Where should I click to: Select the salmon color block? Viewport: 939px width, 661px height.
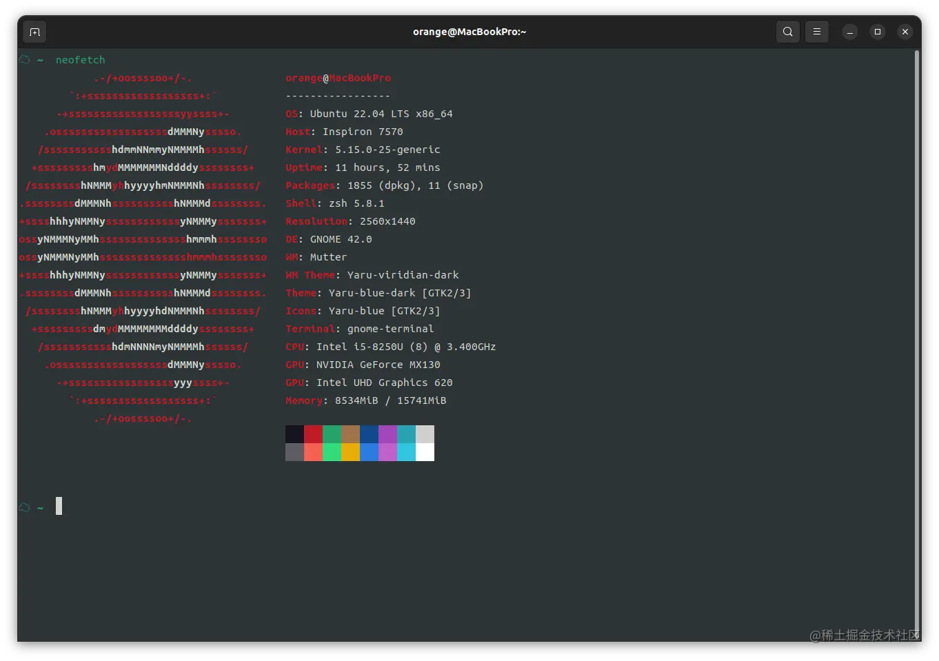click(314, 452)
